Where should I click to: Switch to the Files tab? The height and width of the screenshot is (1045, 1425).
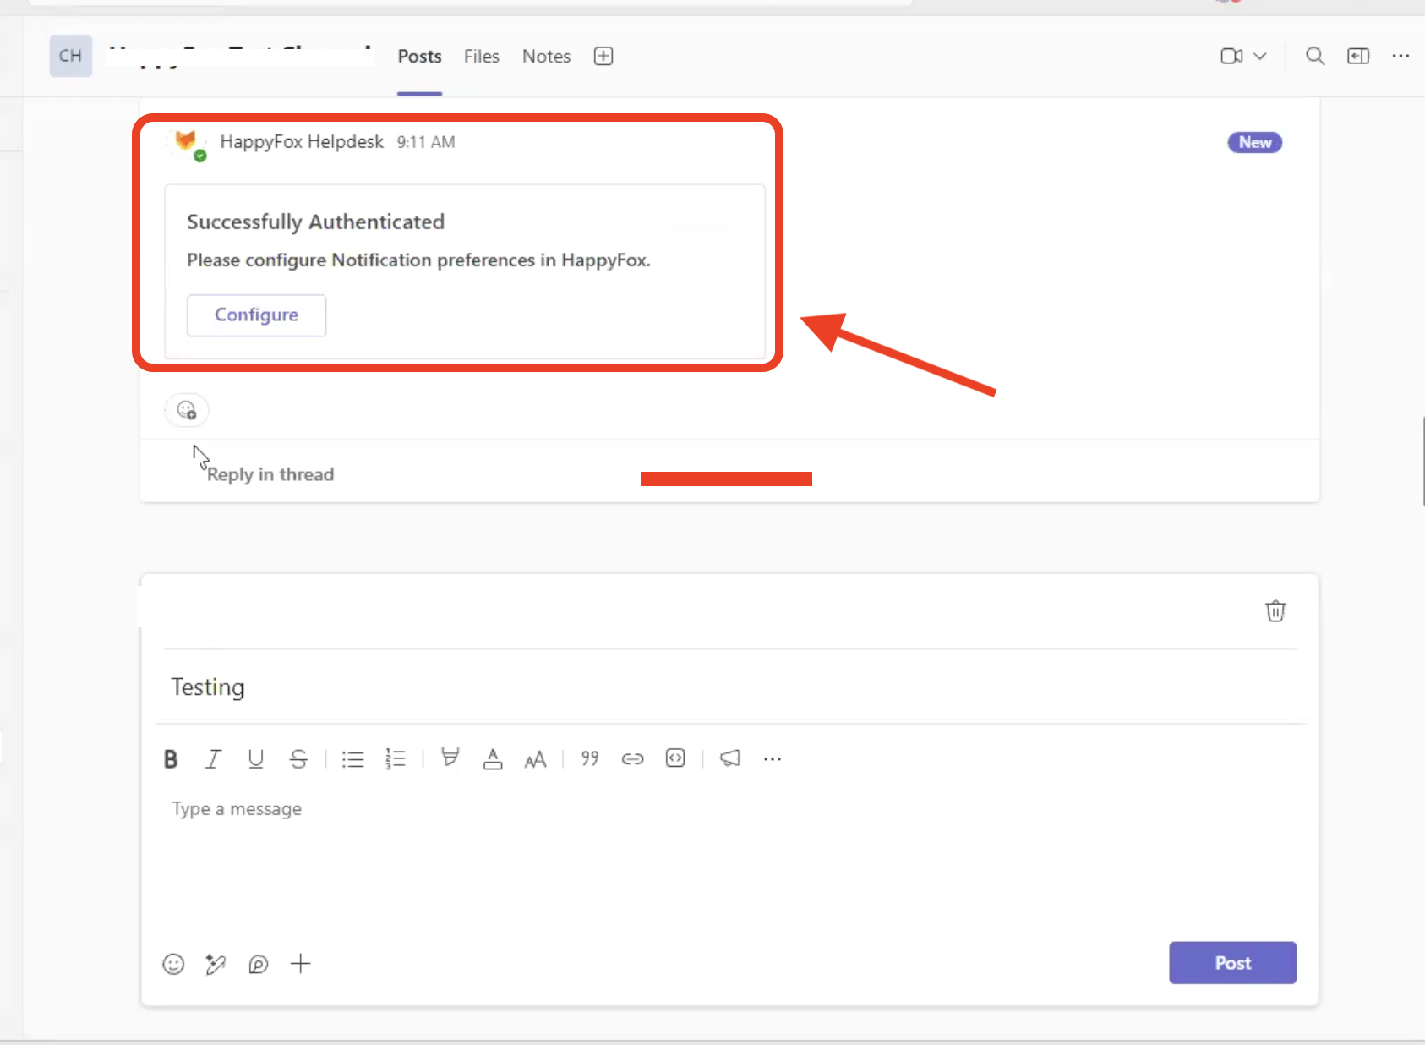tap(482, 56)
